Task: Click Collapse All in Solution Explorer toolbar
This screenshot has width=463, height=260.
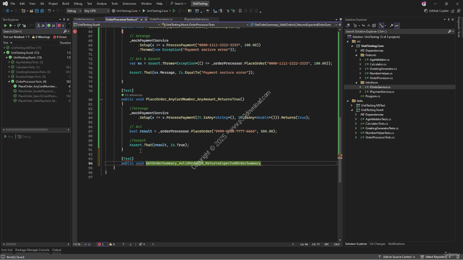Action: 369,26
